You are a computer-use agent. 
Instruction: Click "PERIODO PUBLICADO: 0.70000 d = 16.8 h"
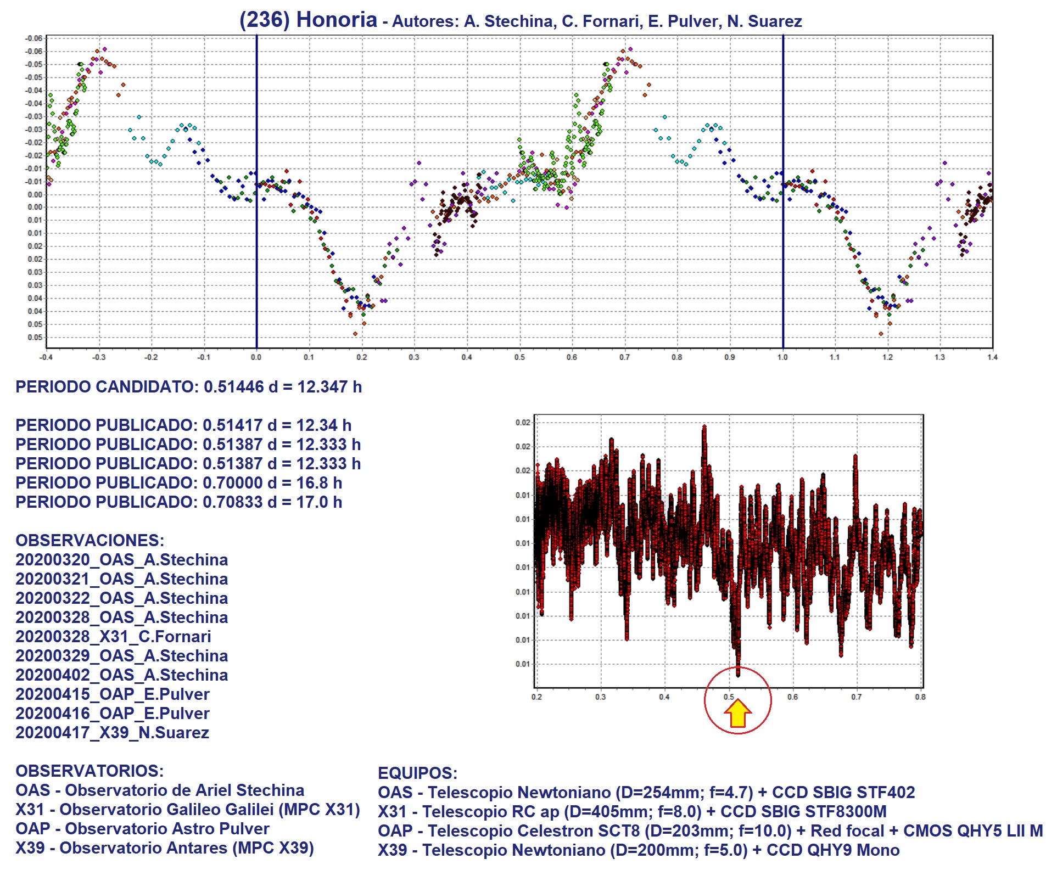[x=179, y=483]
